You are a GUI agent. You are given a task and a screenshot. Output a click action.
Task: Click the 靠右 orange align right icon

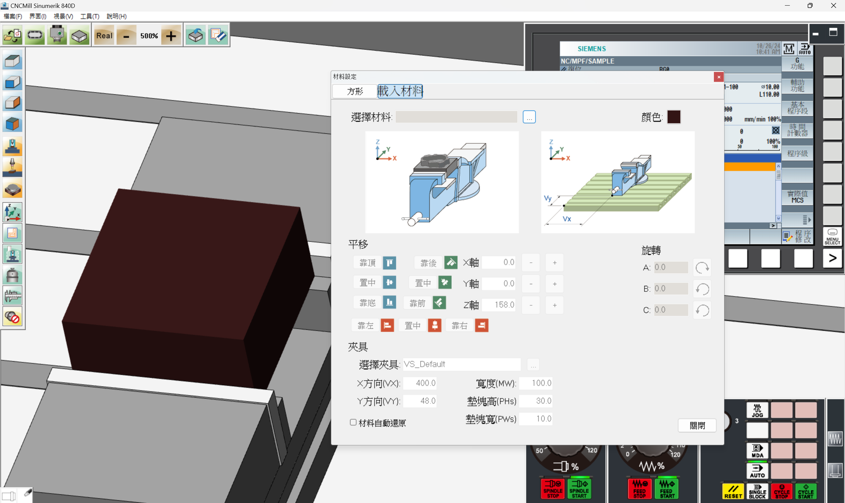tap(481, 325)
